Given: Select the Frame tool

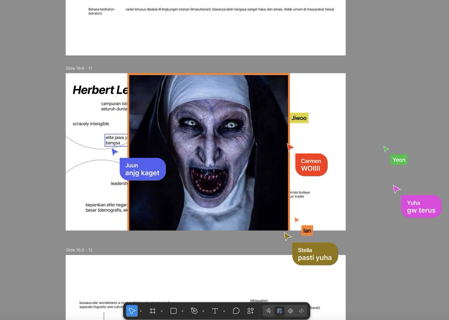Looking at the screenshot, I should pos(153,311).
